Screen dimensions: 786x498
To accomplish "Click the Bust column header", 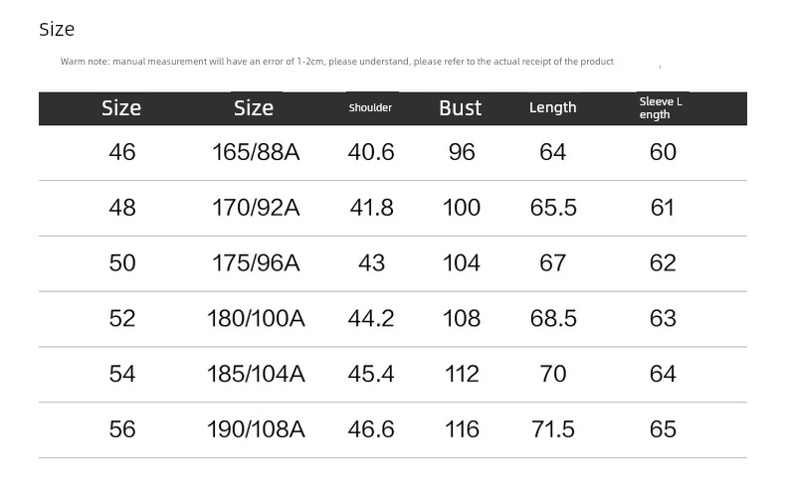I will coord(461,107).
